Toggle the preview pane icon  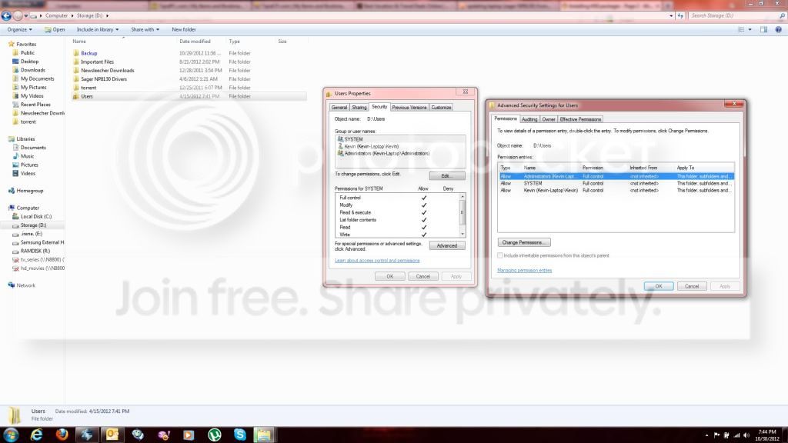coord(763,30)
